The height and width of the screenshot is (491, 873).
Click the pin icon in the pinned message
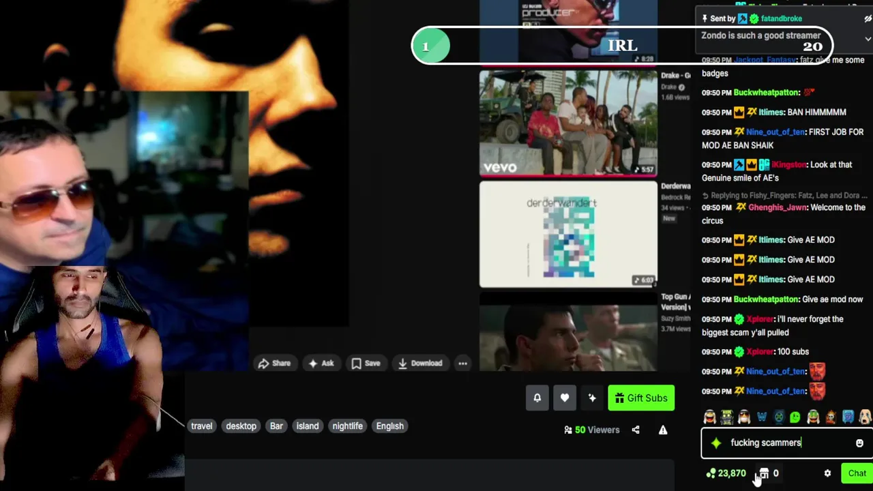coord(705,19)
